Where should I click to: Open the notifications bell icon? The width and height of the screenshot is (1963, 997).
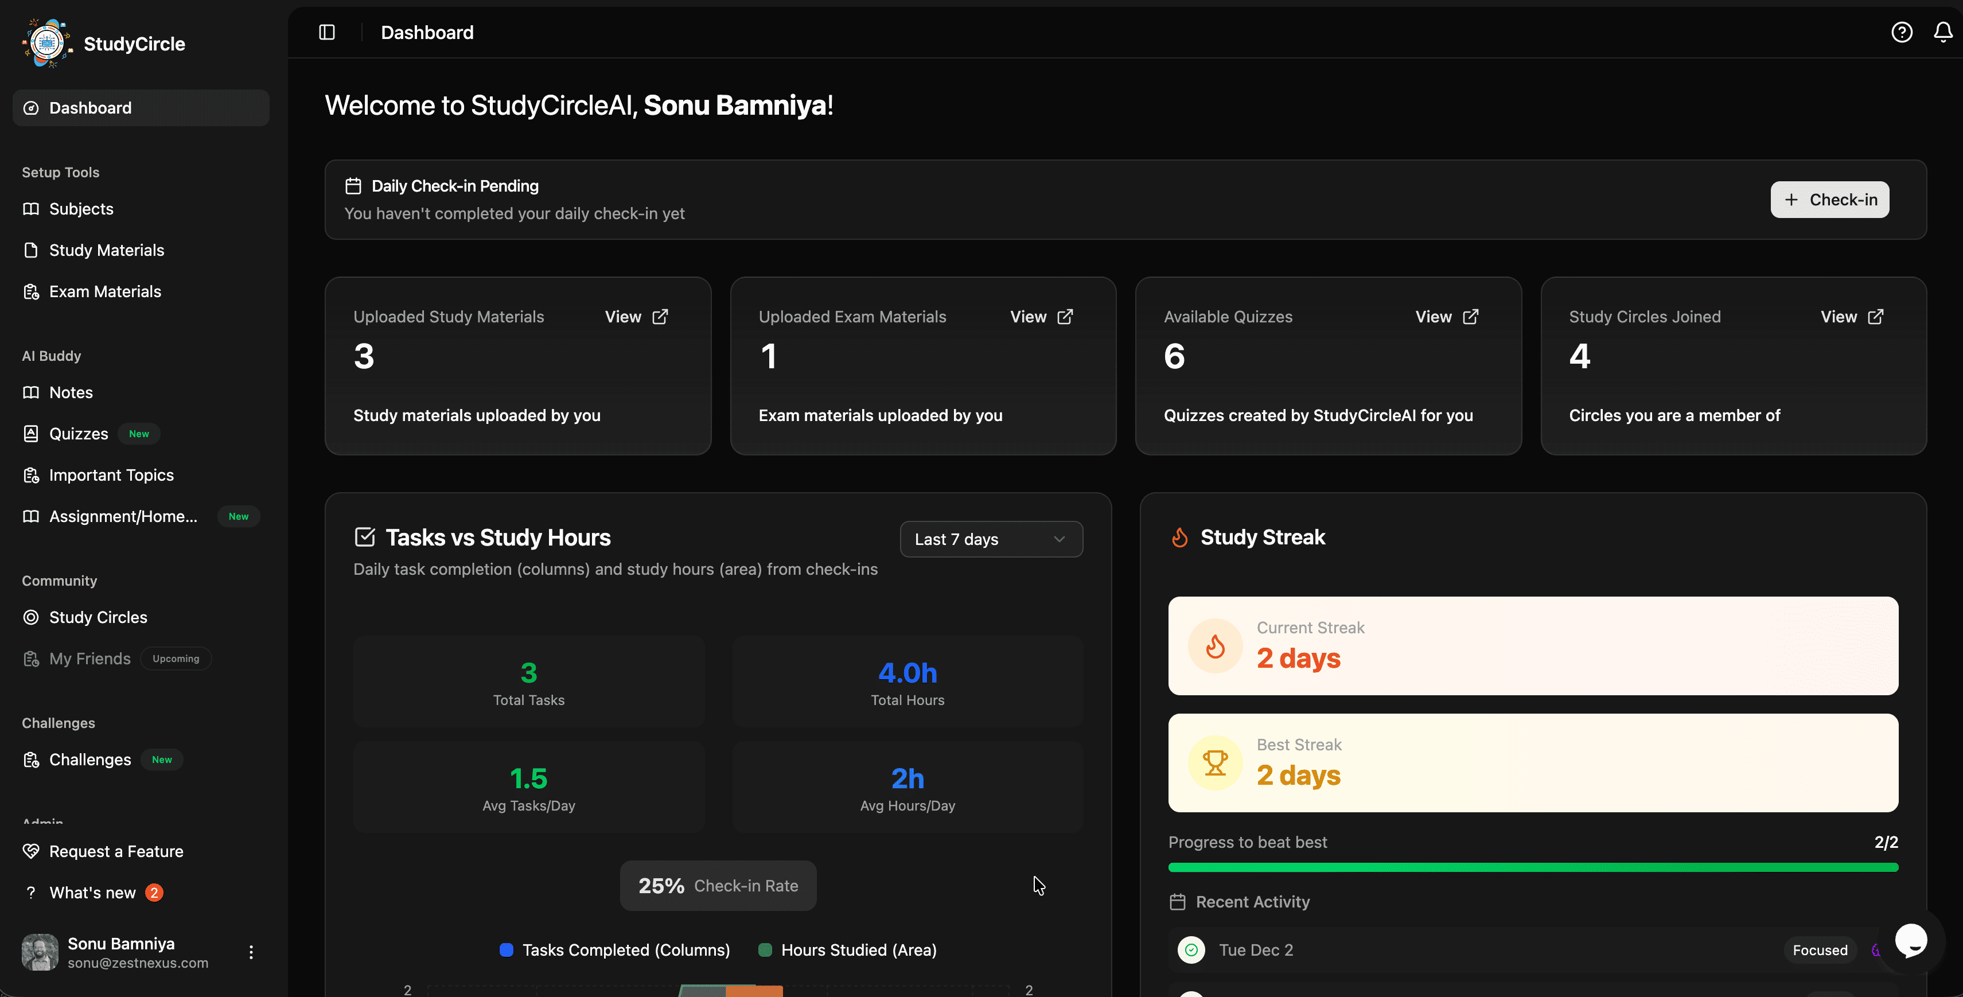[1942, 32]
